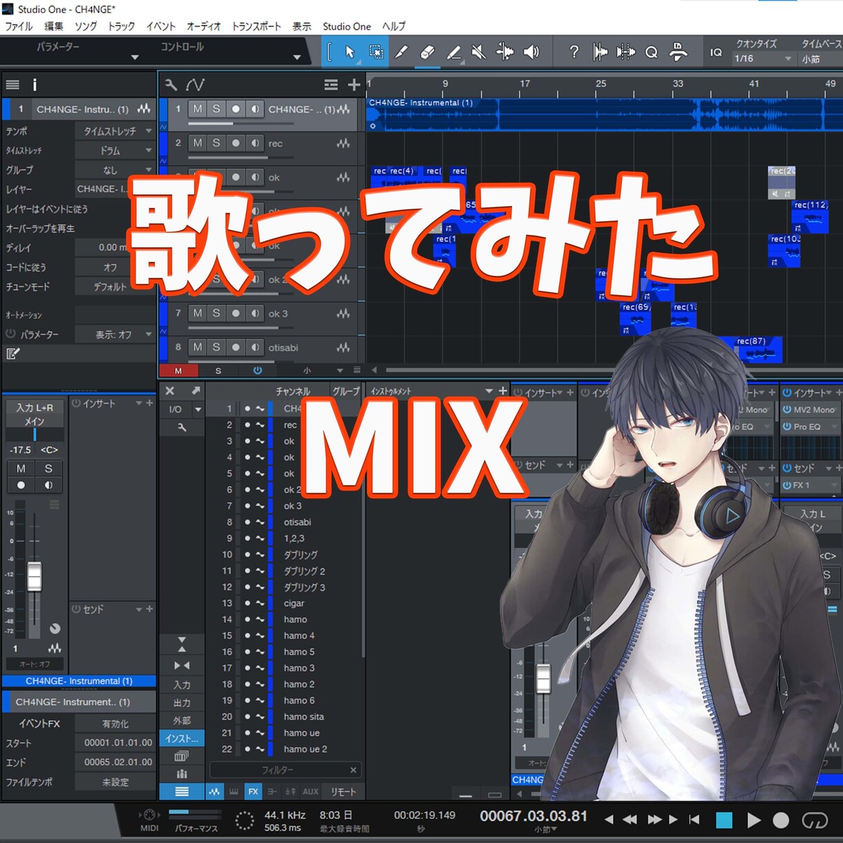Toggle MV2 Mono insert power button

pyautogui.click(x=786, y=410)
